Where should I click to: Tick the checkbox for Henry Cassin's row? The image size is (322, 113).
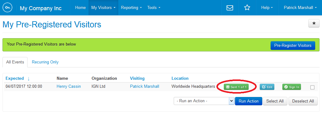click(312, 87)
